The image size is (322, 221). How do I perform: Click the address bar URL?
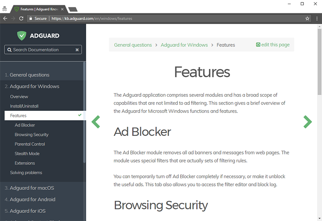pyautogui.click(x=92, y=19)
